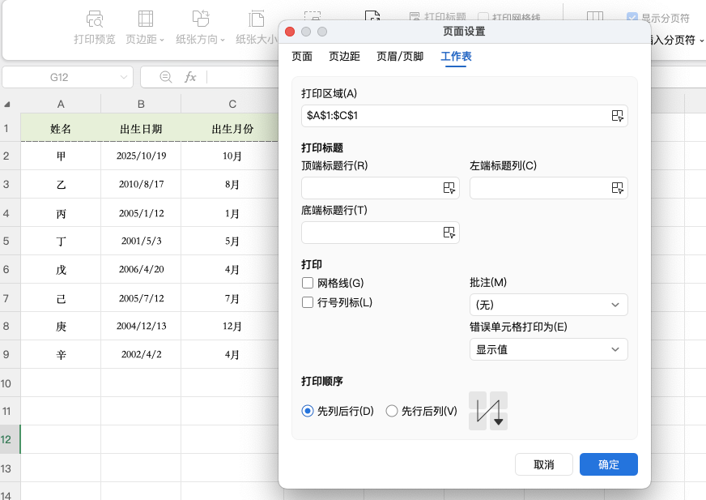This screenshot has width=706, height=500.
Task: Select column B header
Action: (x=141, y=105)
